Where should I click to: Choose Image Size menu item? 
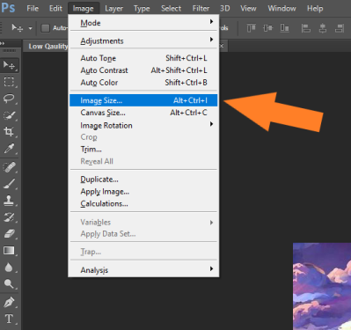pos(143,100)
